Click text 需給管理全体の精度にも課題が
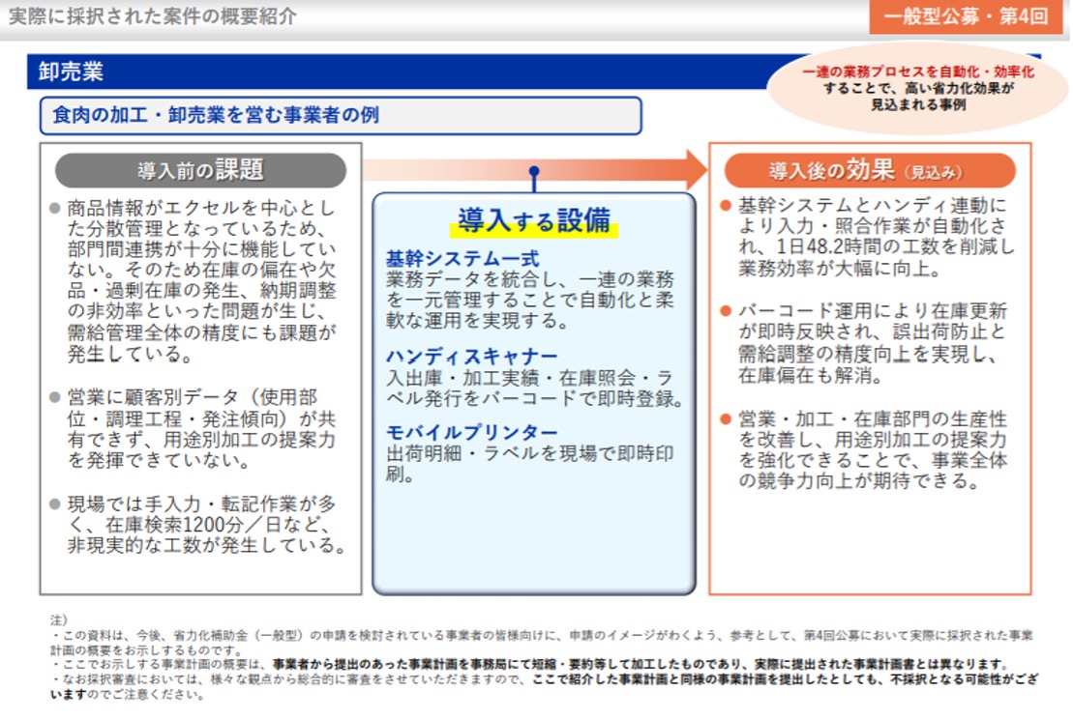 201,332
